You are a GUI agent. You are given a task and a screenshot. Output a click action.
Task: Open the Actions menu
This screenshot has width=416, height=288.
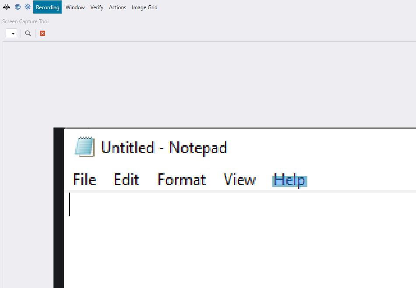pos(117,7)
